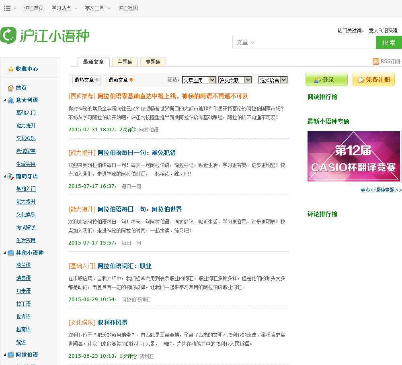Open the 文章应用 filter dropdown

199,80
